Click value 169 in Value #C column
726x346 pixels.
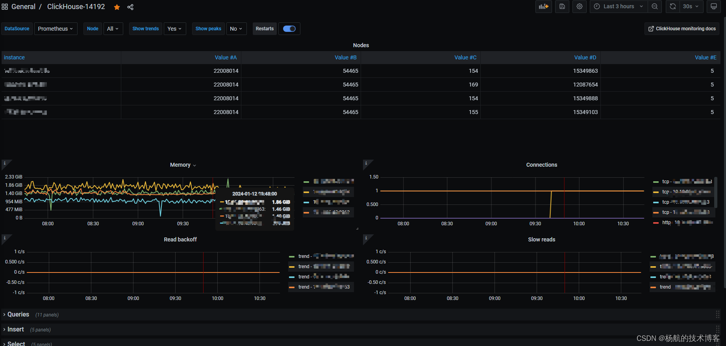(473, 85)
